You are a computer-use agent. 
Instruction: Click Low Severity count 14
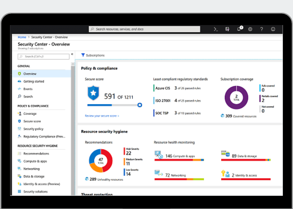pyautogui.click(x=128, y=174)
